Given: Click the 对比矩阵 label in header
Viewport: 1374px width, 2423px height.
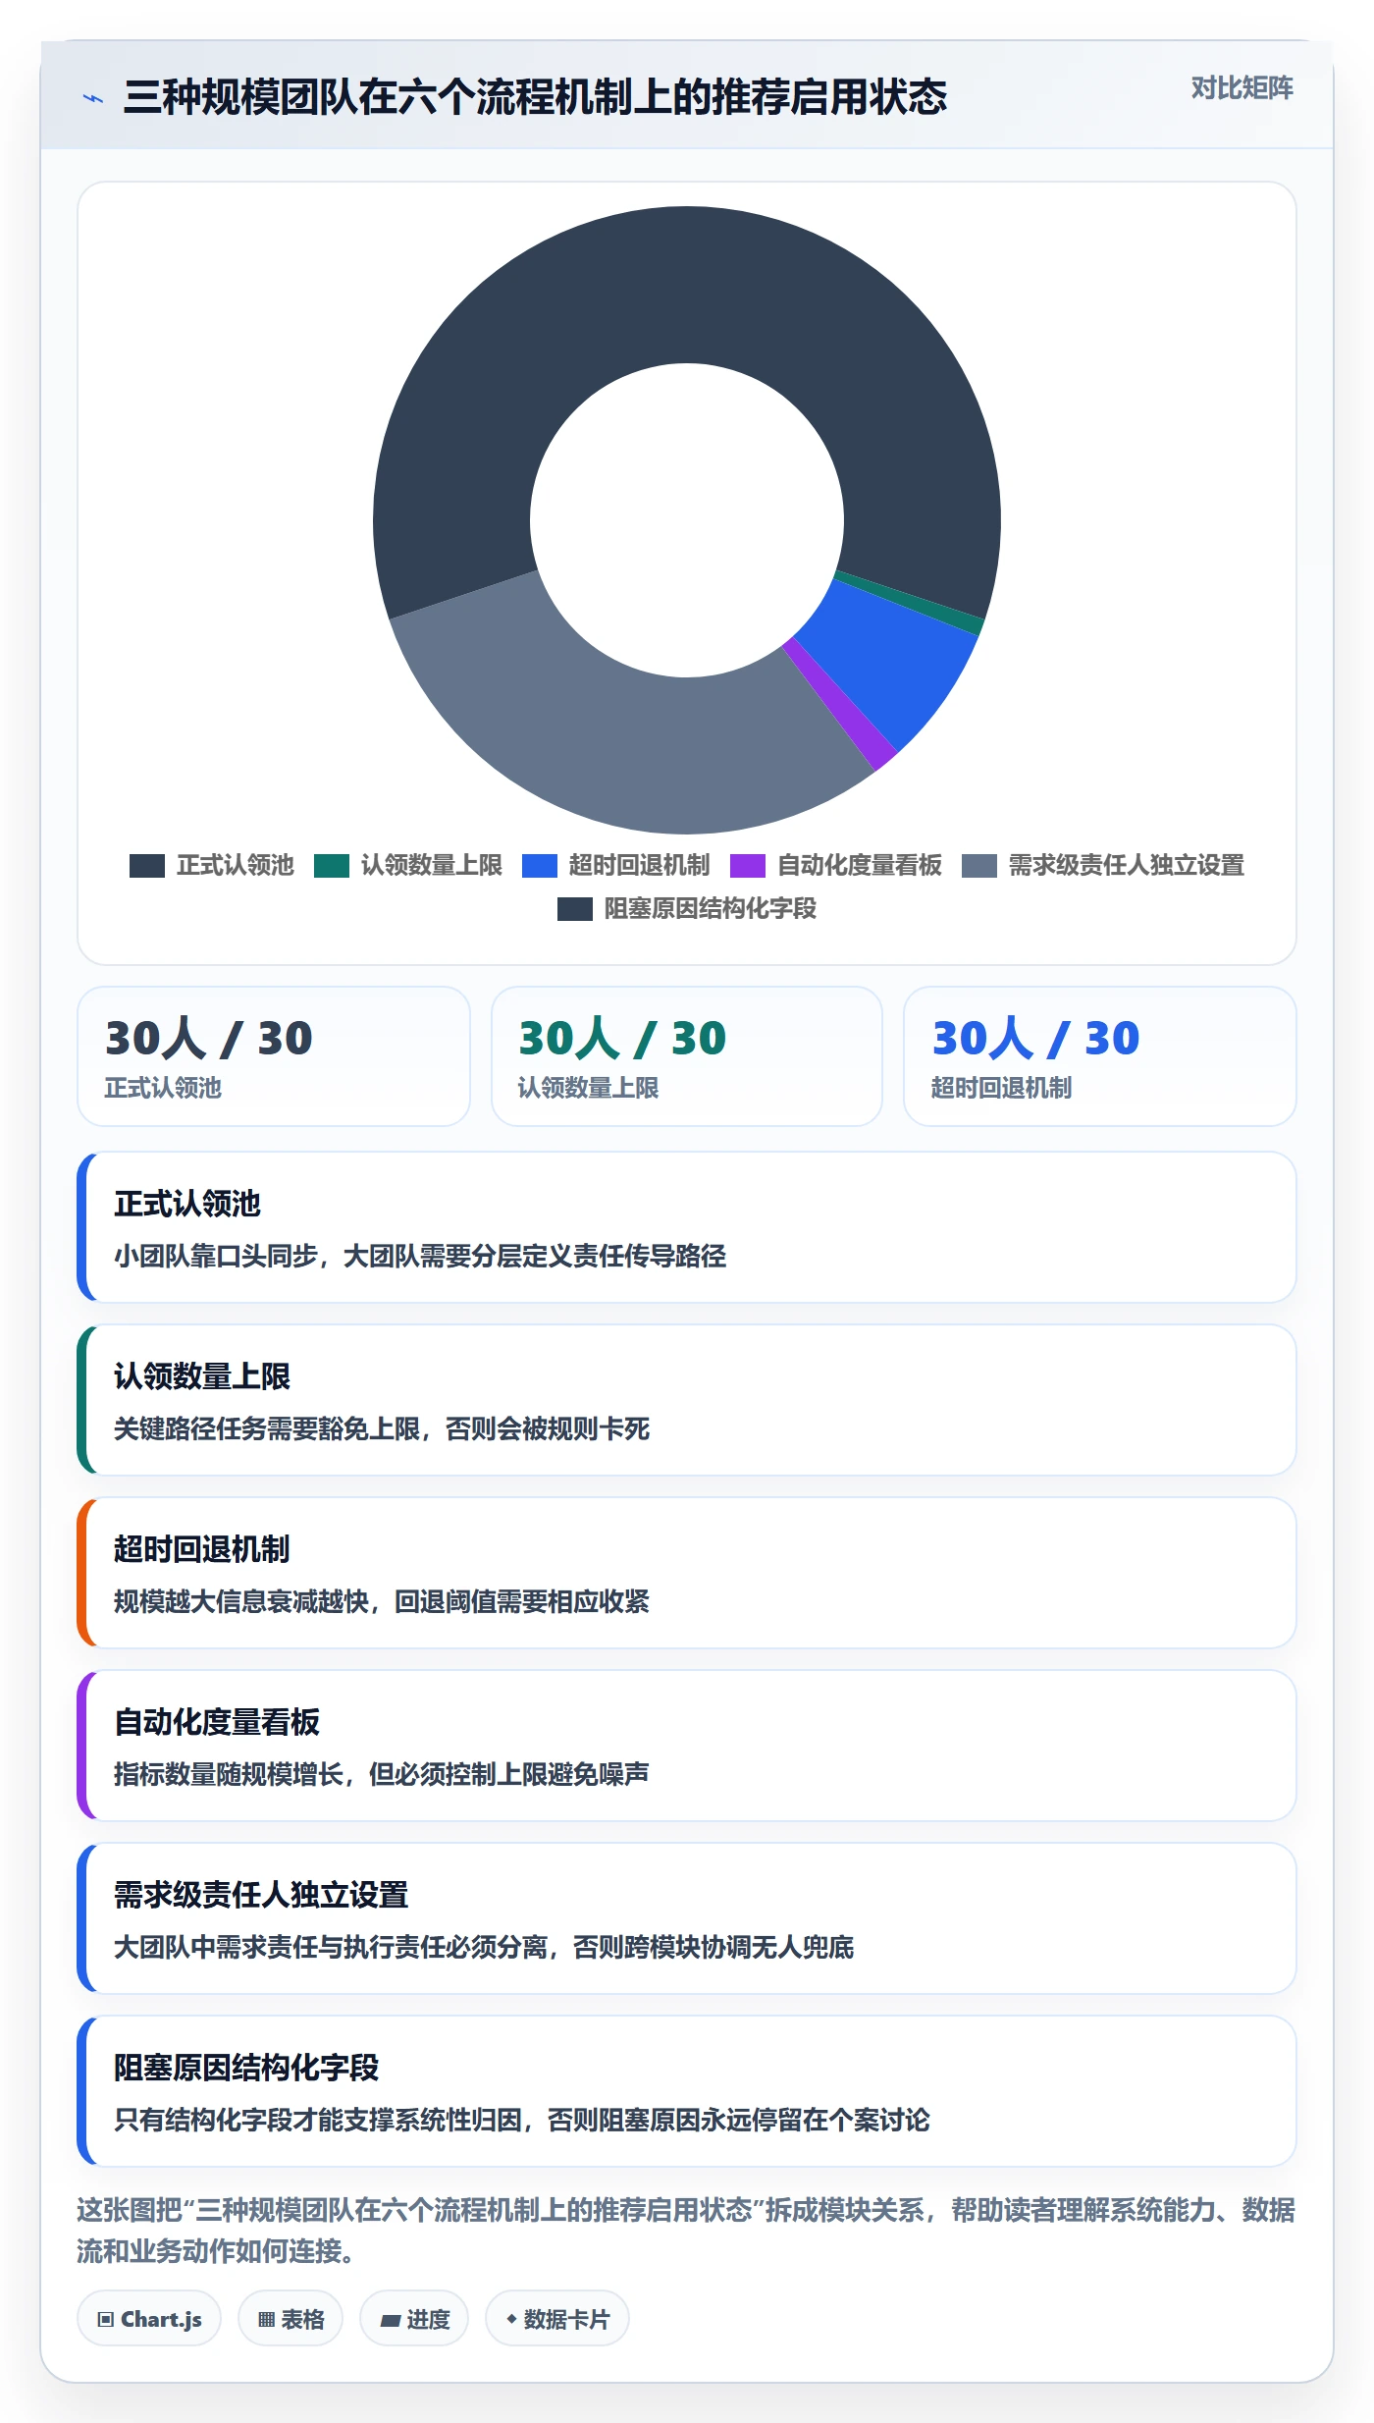Looking at the screenshot, I should pyautogui.click(x=1242, y=88).
